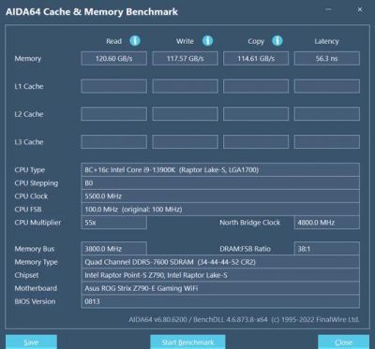Screen dimensions: 375x349
Task: Click the empty L3 Cache Latency field
Action: point(327,142)
